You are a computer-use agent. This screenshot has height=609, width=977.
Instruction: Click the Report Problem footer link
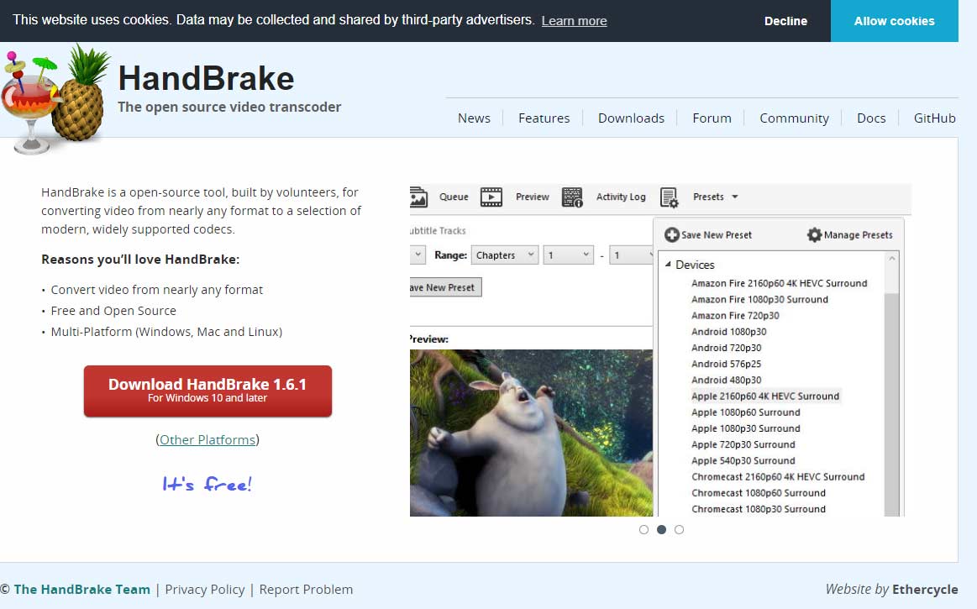306,589
